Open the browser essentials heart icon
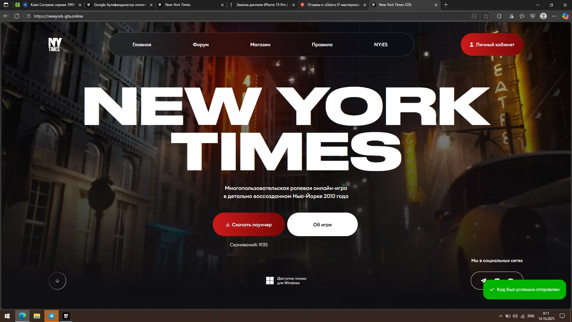 (x=533, y=16)
